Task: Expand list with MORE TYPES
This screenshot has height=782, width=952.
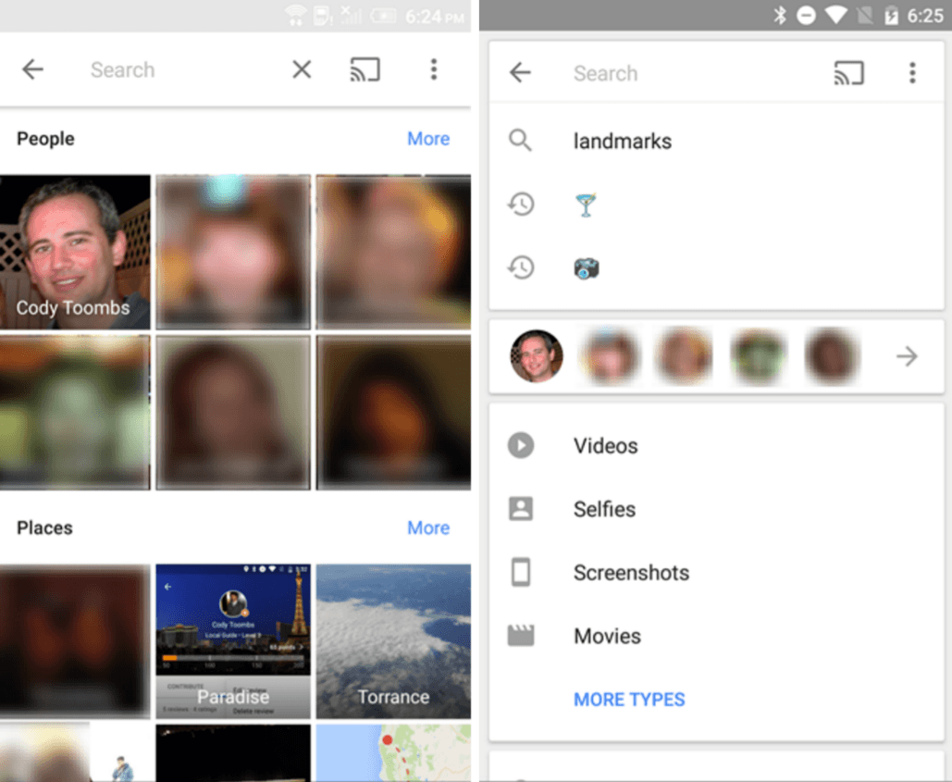Action: [629, 700]
